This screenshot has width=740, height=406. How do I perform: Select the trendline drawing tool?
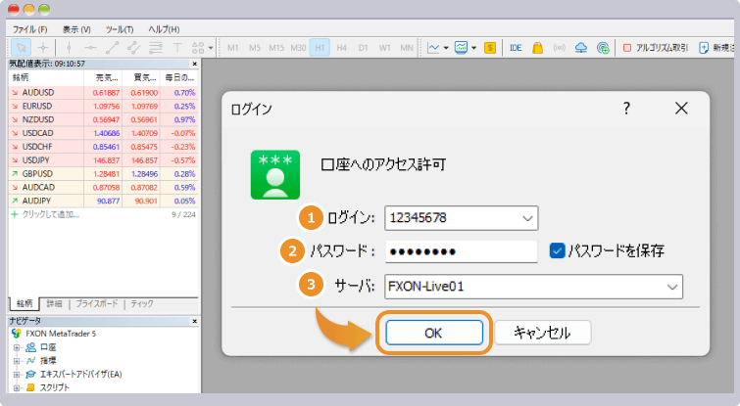(x=112, y=48)
